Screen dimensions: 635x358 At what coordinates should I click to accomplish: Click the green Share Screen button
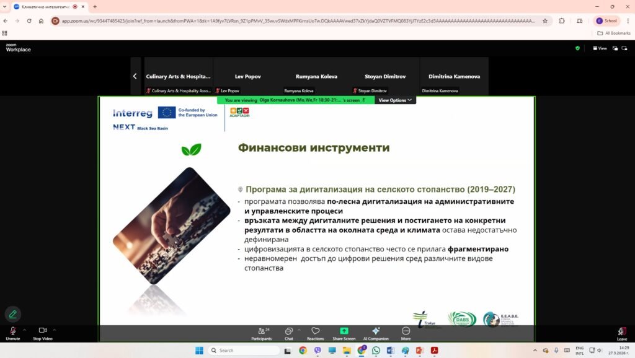(344, 333)
